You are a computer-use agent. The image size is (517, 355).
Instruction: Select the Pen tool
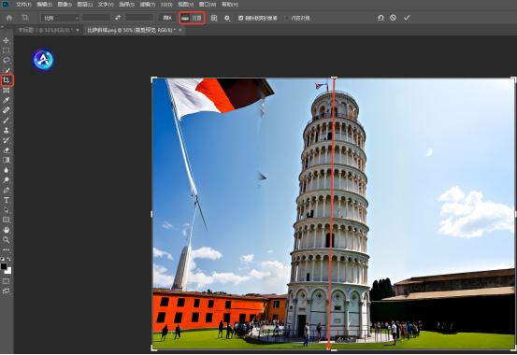pos(6,191)
